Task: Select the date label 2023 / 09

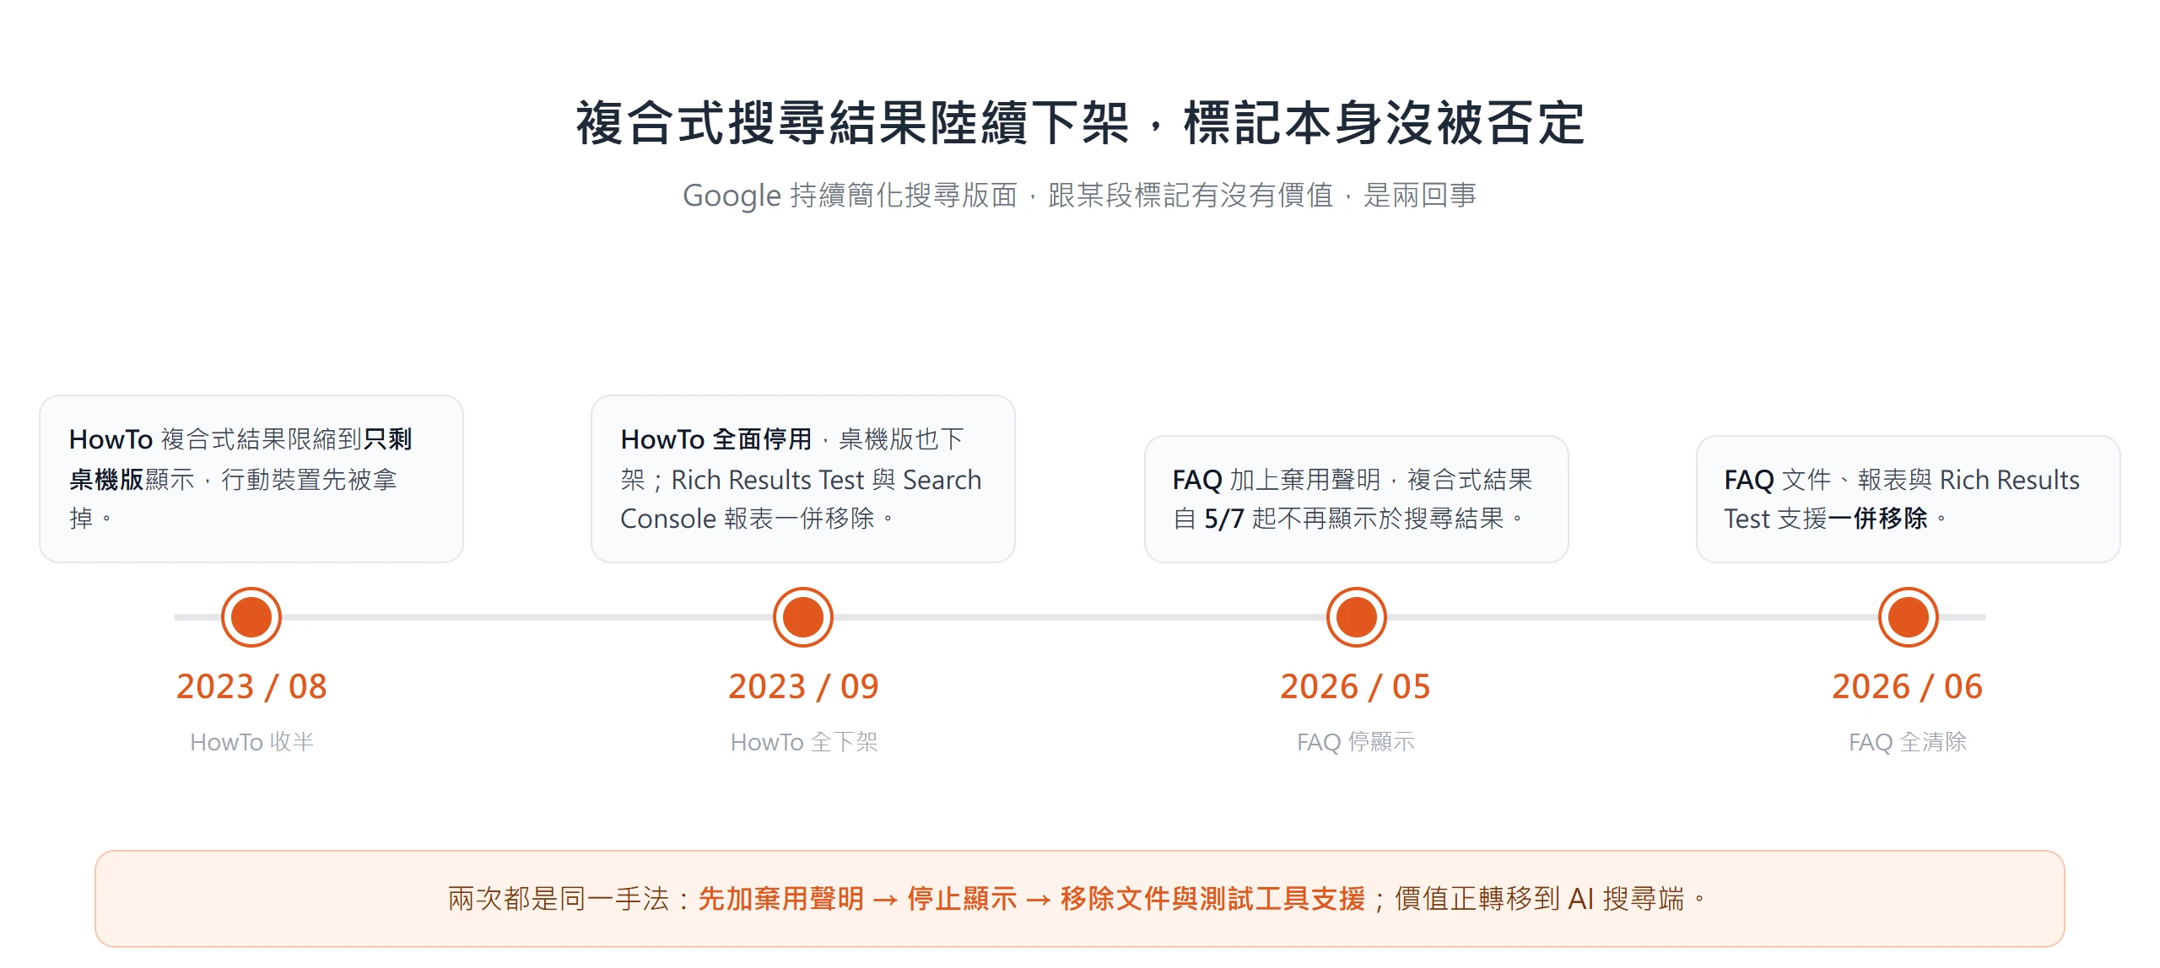Action: click(x=803, y=686)
